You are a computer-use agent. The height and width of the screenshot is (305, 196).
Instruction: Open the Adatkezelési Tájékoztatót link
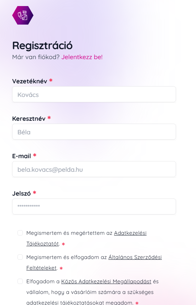[x=130, y=233]
